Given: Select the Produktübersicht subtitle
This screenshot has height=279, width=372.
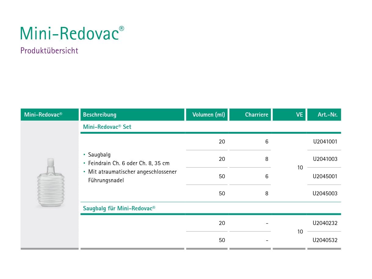Looking at the screenshot, I should [x=49, y=51].
